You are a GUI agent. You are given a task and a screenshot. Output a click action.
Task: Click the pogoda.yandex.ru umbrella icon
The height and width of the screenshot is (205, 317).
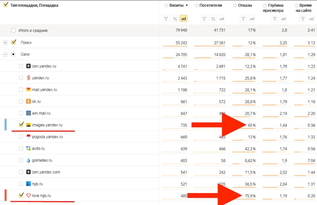28,137
